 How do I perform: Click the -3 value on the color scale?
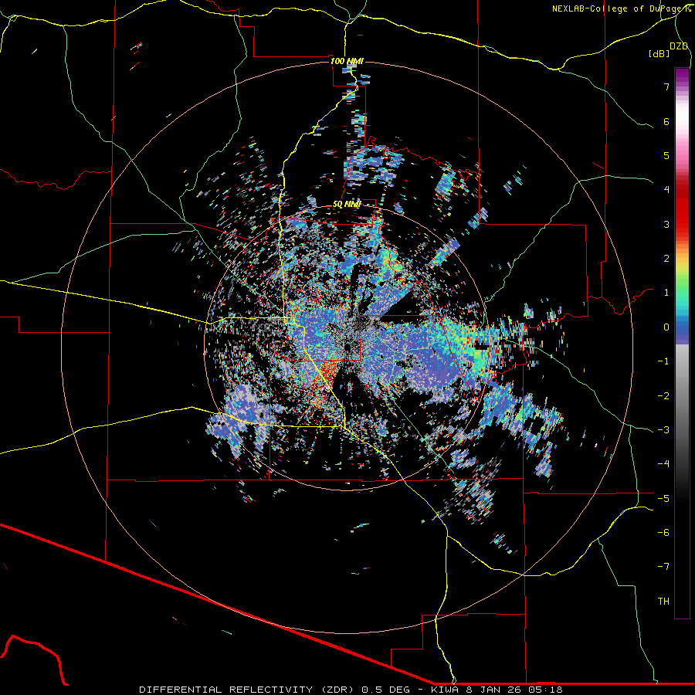[x=663, y=430]
